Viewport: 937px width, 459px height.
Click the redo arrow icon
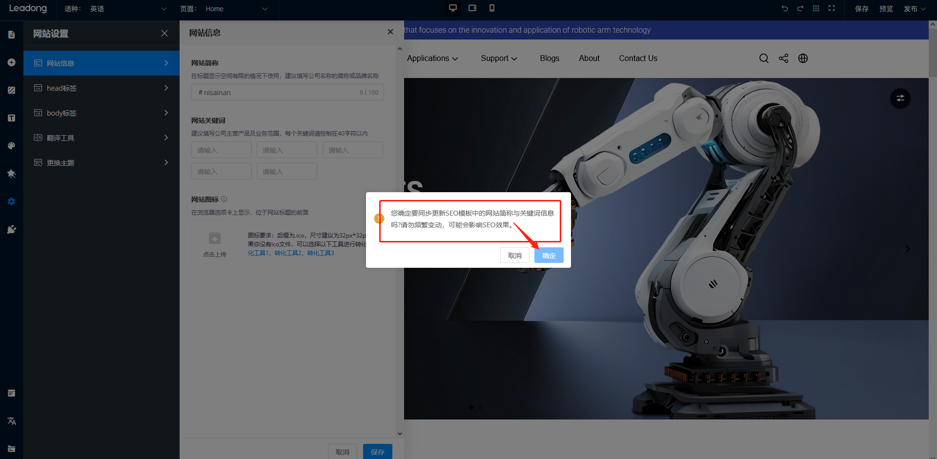pyautogui.click(x=800, y=9)
